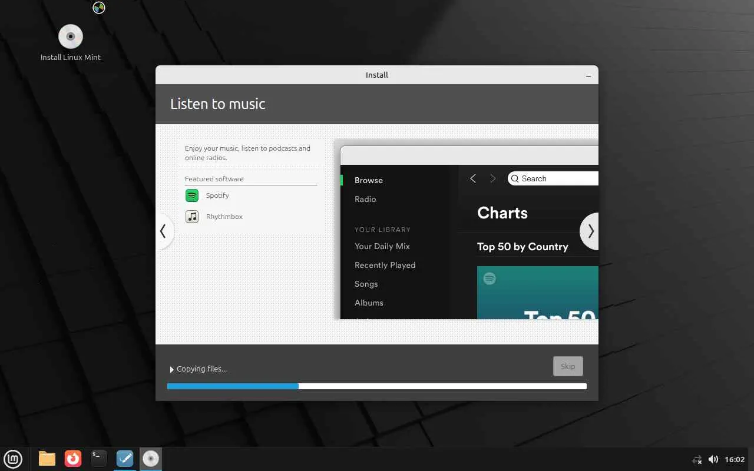This screenshot has height=471, width=754.
Task: Select Albums in the Spotify preview sidebar
Action: pyautogui.click(x=369, y=303)
